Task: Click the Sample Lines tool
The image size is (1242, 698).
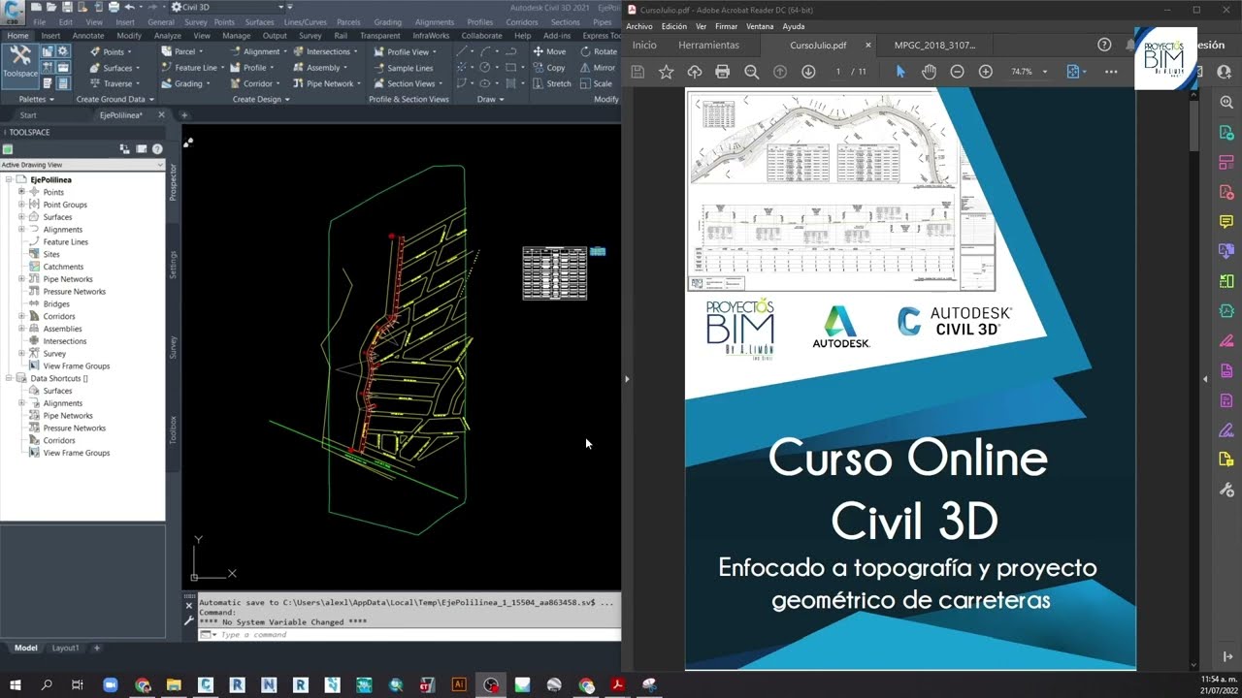Action: point(403,68)
